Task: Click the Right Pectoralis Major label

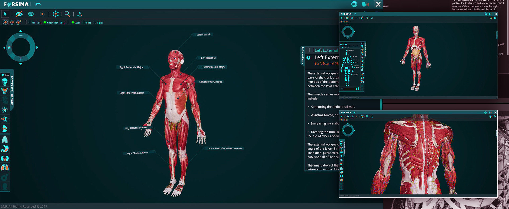Action: 131,68
